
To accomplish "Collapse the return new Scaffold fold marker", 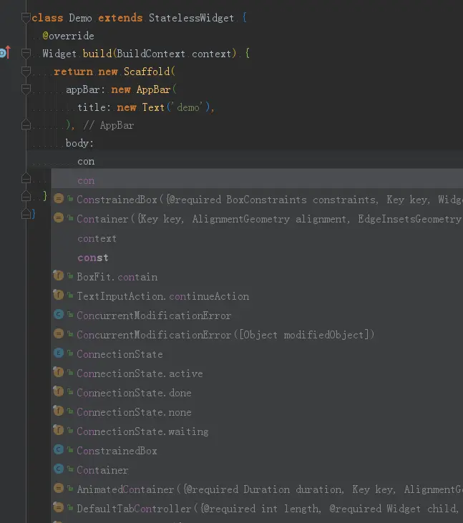I will [26, 72].
